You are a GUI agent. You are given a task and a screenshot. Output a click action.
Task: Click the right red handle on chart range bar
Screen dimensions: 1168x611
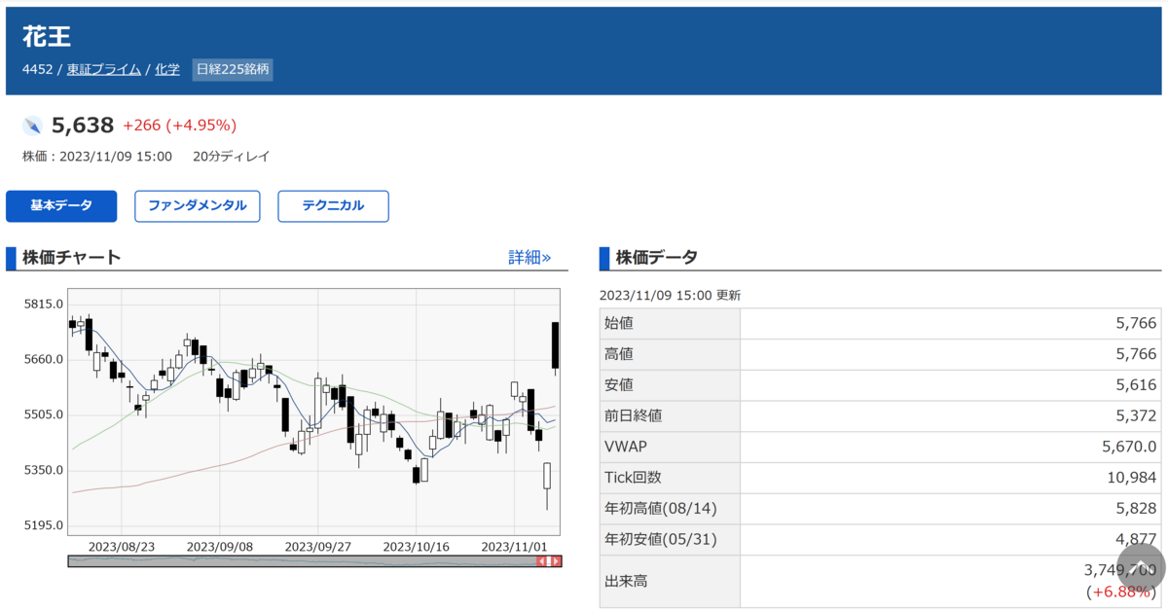click(x=556, y=561)
